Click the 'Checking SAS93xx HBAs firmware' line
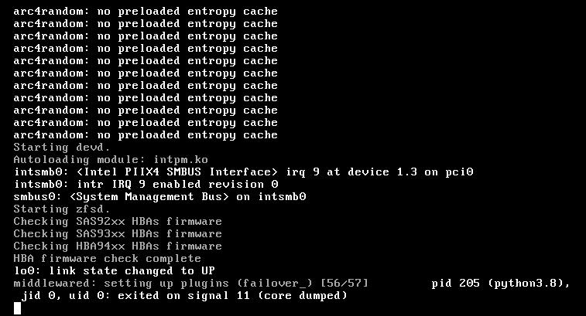The image size is (586, 316). [x=118, y=233]
